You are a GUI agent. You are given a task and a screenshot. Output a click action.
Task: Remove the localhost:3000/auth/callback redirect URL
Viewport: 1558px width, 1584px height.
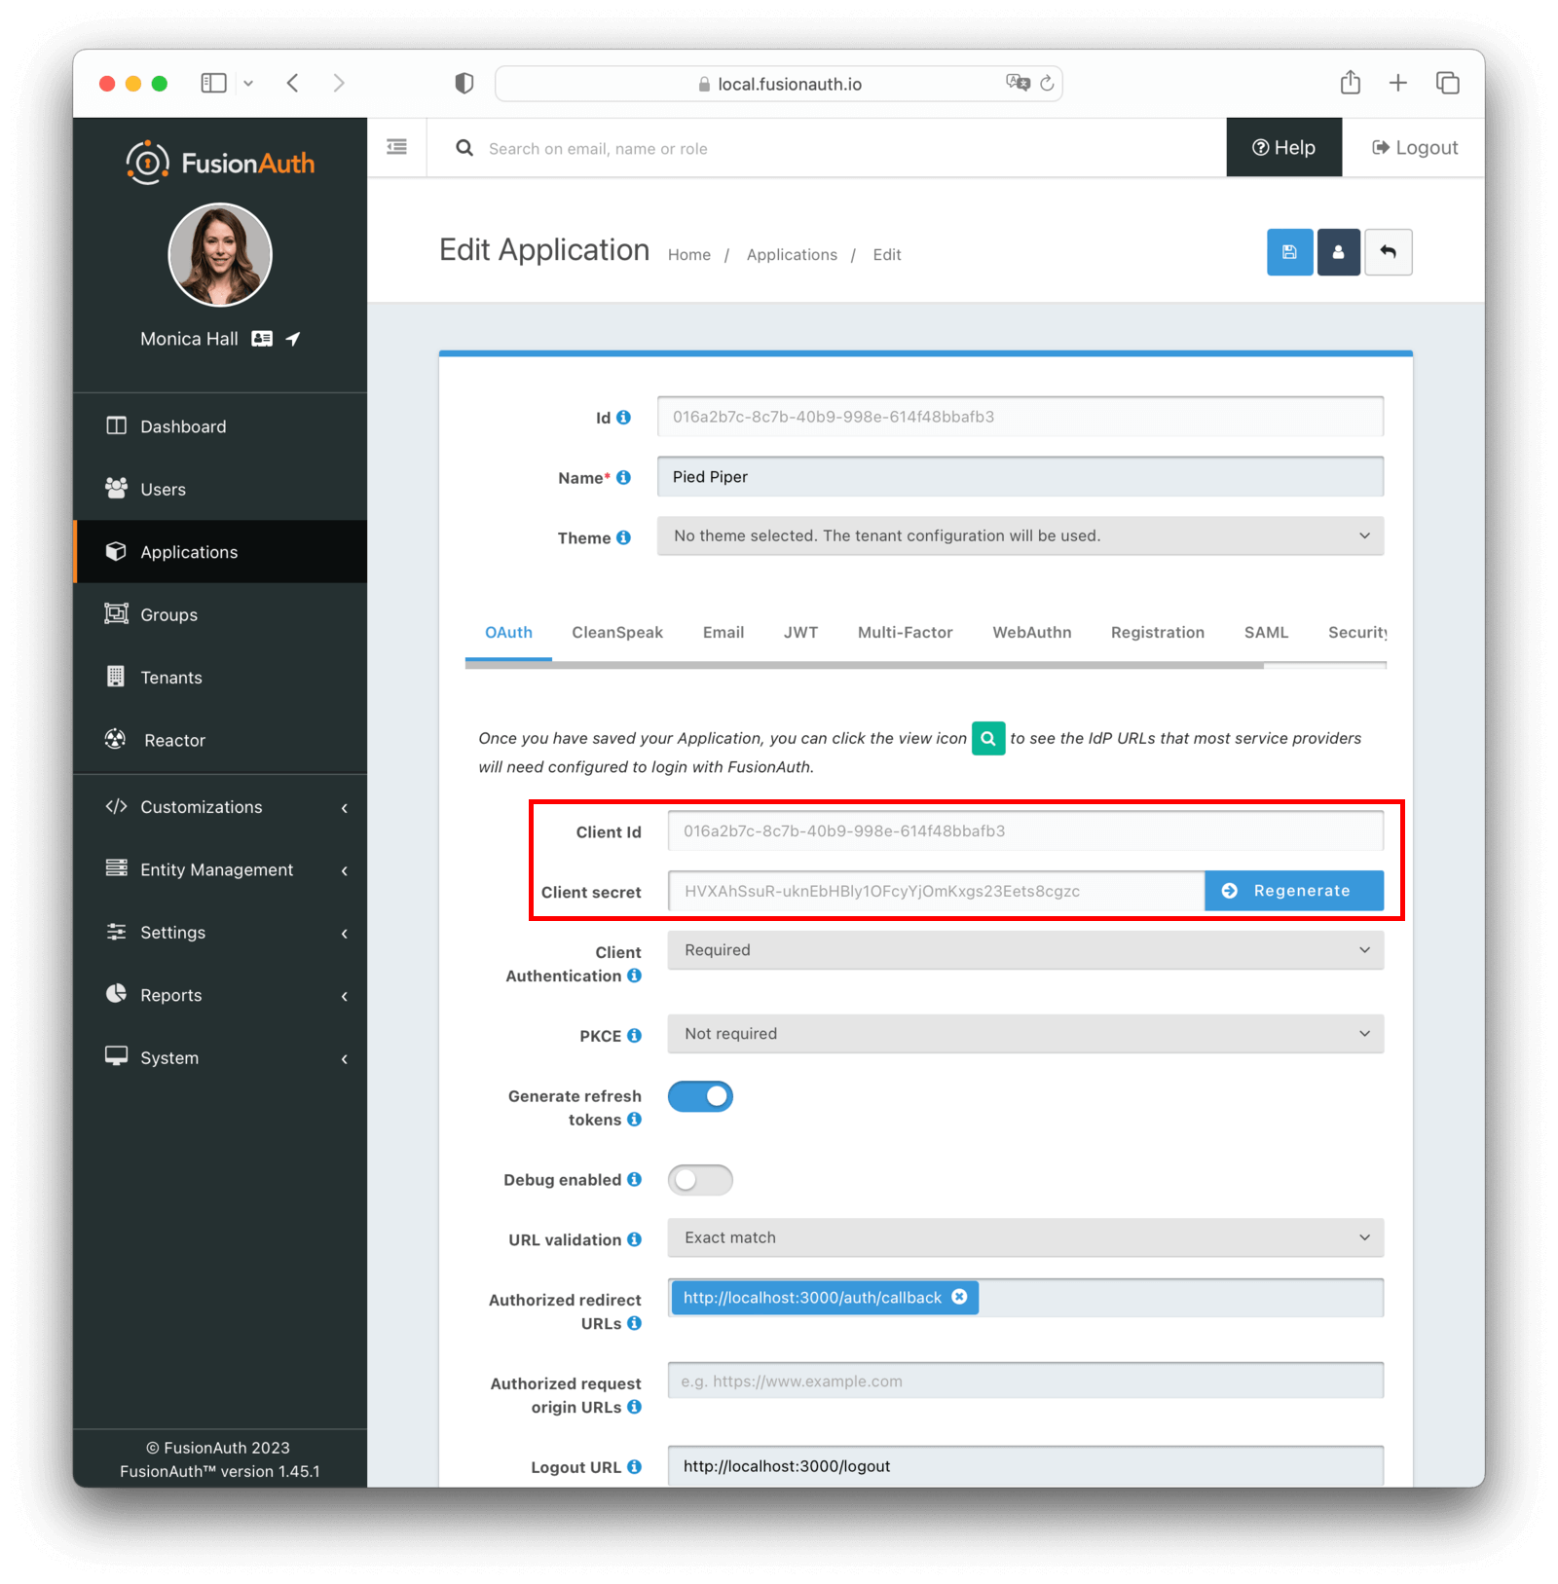(959, 1297)
